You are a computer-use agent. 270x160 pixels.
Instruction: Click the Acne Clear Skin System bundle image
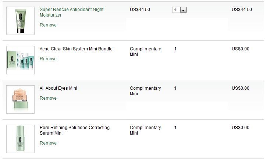pyautogui.click(x=21, y=60)
